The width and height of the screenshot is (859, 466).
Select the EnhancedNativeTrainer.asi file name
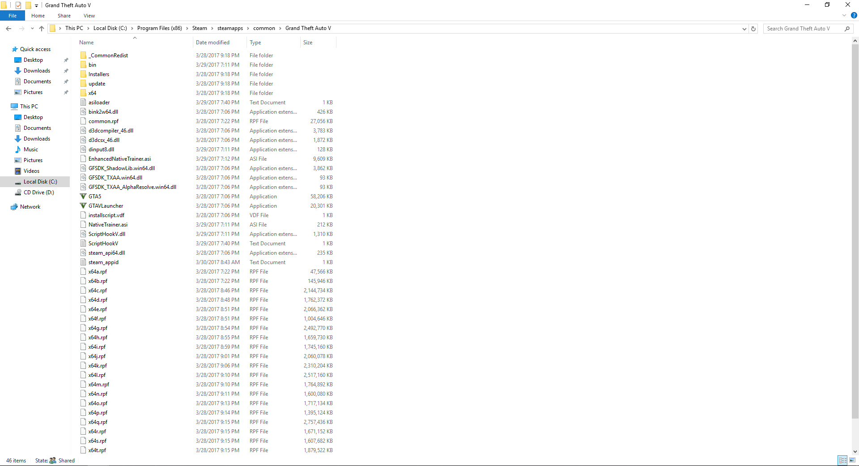(119, 159)
